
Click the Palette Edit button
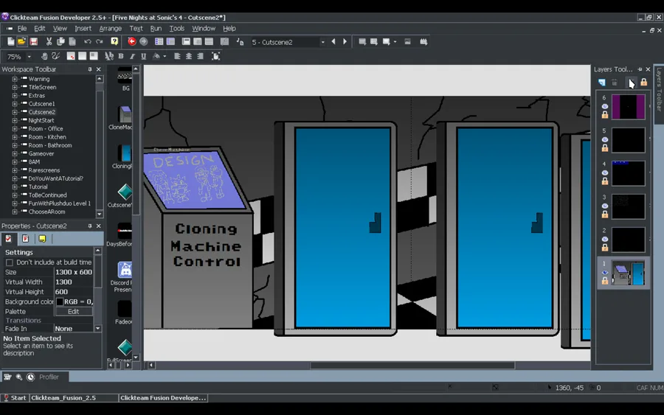[73, 311]
